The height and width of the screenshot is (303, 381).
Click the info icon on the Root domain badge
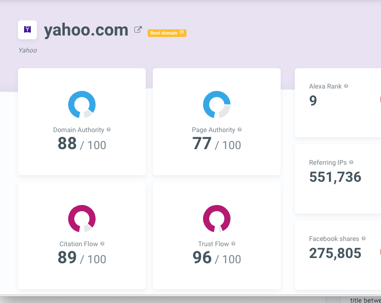tap(181, 33)
